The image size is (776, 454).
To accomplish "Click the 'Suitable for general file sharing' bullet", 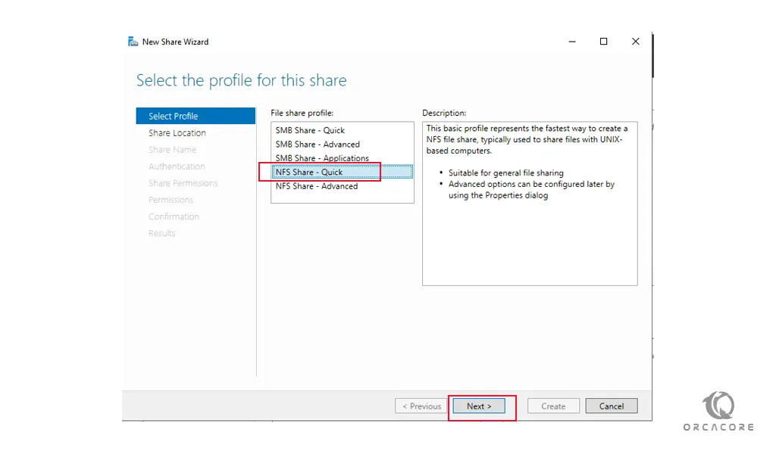I will tap(505, 173).
